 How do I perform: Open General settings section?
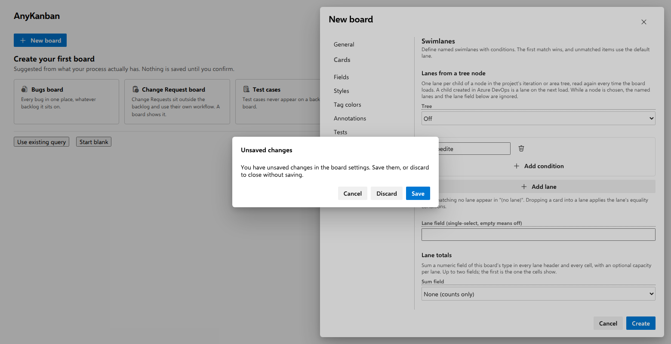[x=344, y=44]
